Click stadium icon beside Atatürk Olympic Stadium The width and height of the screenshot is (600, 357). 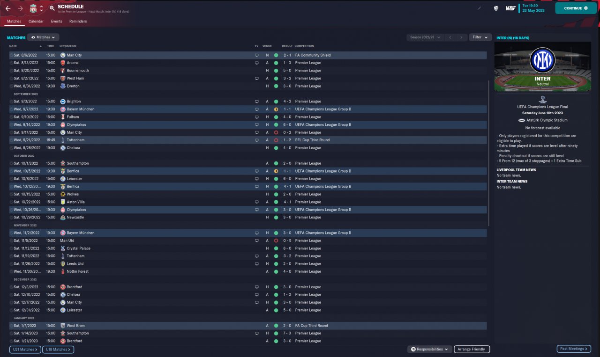point(522,120)
